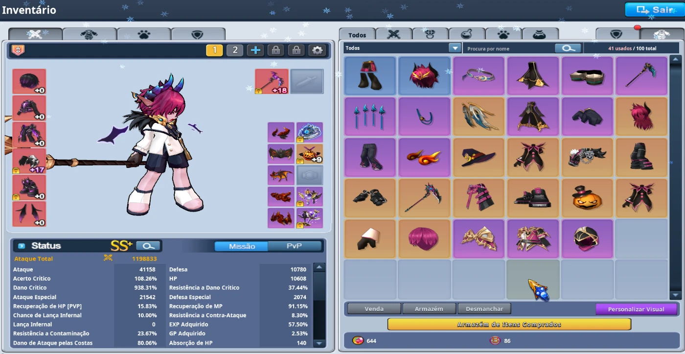Click the Desmanchar button

484,309
